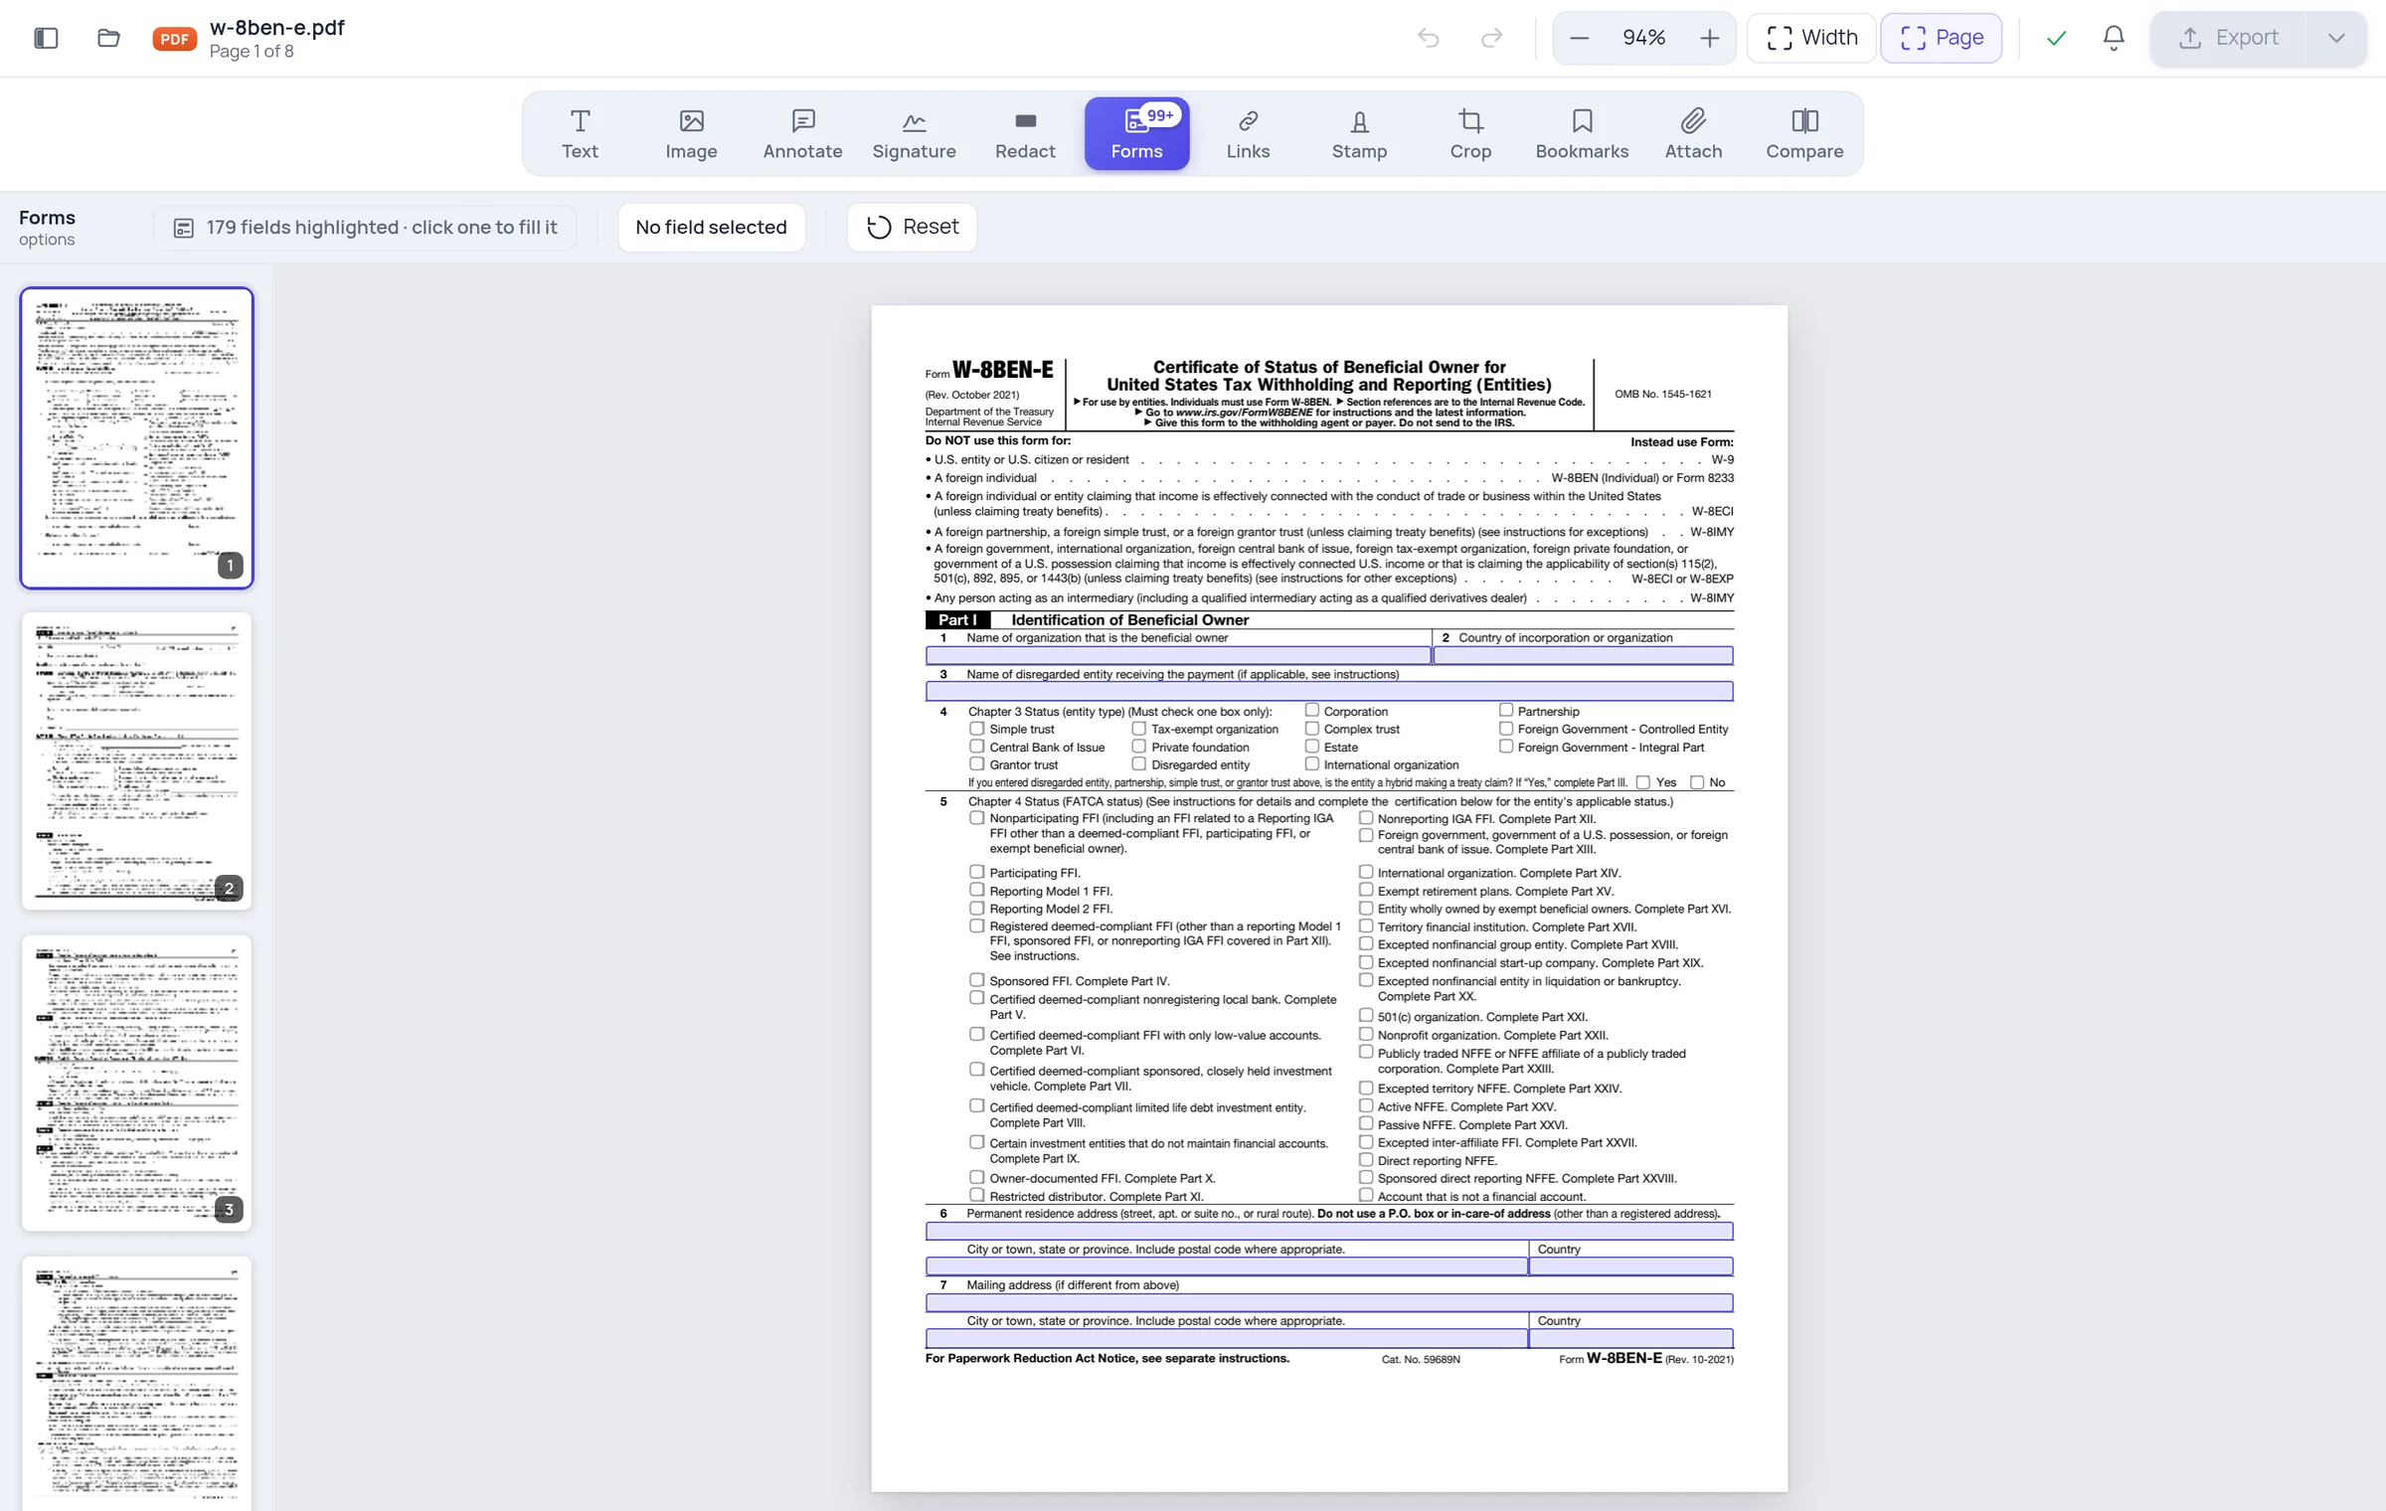Open page 3 thumbnail

coord(137,1083)
